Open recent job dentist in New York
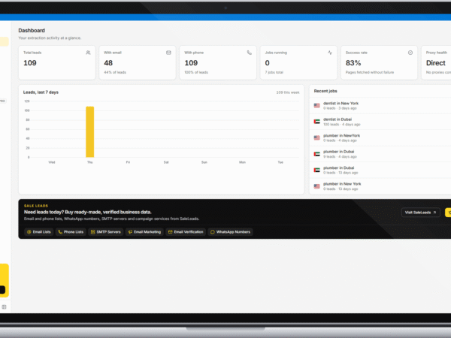 (x=380, y=106)
